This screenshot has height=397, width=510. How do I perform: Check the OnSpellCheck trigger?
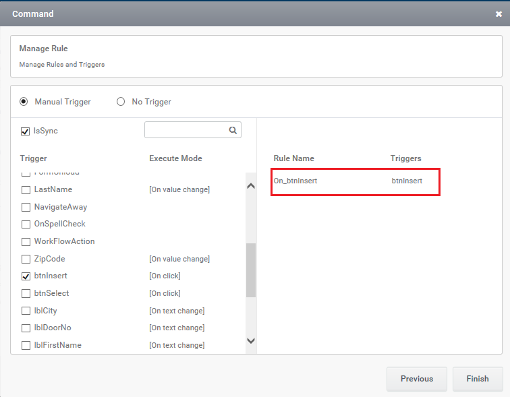click(x=26, y=224)
